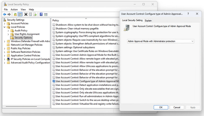Click the OK button

coord(161,107)
